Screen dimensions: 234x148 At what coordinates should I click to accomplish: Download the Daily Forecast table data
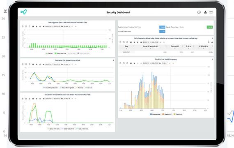tap(212, 42)
